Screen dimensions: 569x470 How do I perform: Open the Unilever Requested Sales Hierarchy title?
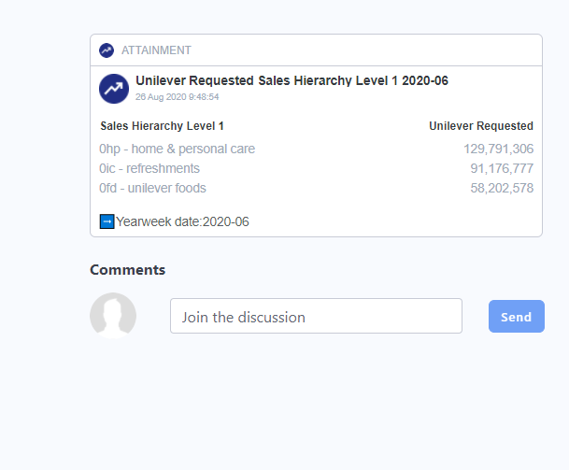[x=292, y=80]
